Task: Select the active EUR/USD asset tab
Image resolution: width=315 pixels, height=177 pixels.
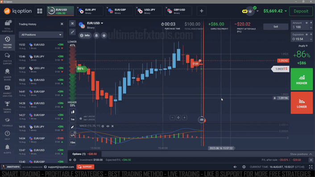Action: coord(61,11)
